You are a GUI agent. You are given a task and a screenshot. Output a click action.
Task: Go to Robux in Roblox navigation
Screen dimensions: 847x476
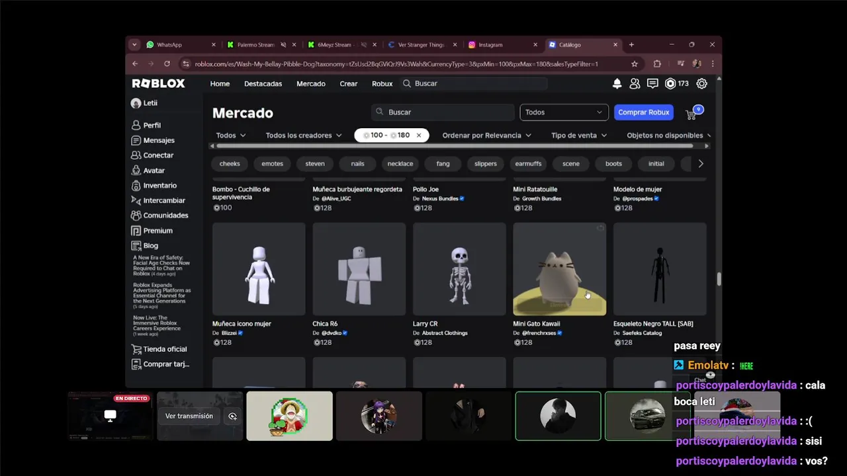pyautogui.click(x=382, y=84)
